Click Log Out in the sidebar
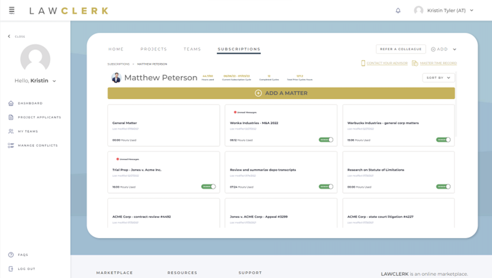The image size is (492, 278). pyautogui.click(x=22, y=269)
